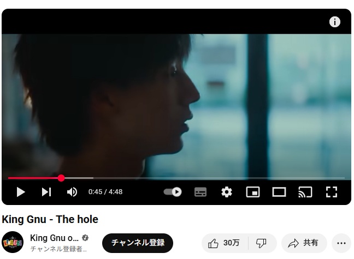Open the info card icon
Screen dimensions: 354x259
(x=334, y=22)
